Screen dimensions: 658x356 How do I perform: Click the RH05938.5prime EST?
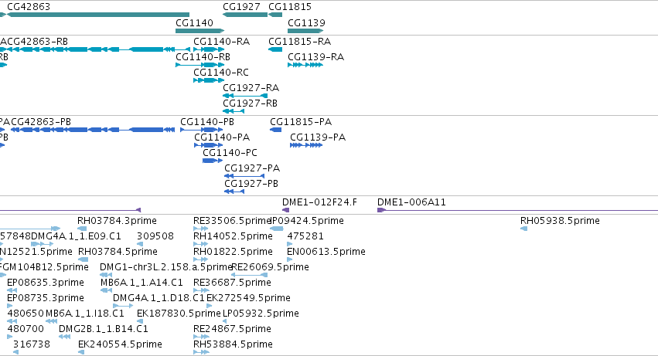tap(523, 229)
